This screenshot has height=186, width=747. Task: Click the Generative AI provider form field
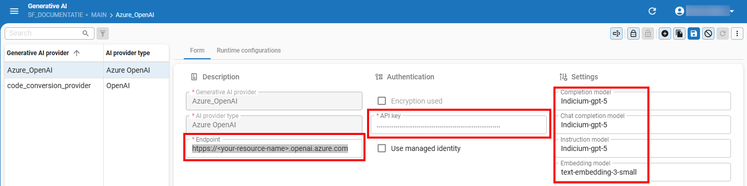274,101
